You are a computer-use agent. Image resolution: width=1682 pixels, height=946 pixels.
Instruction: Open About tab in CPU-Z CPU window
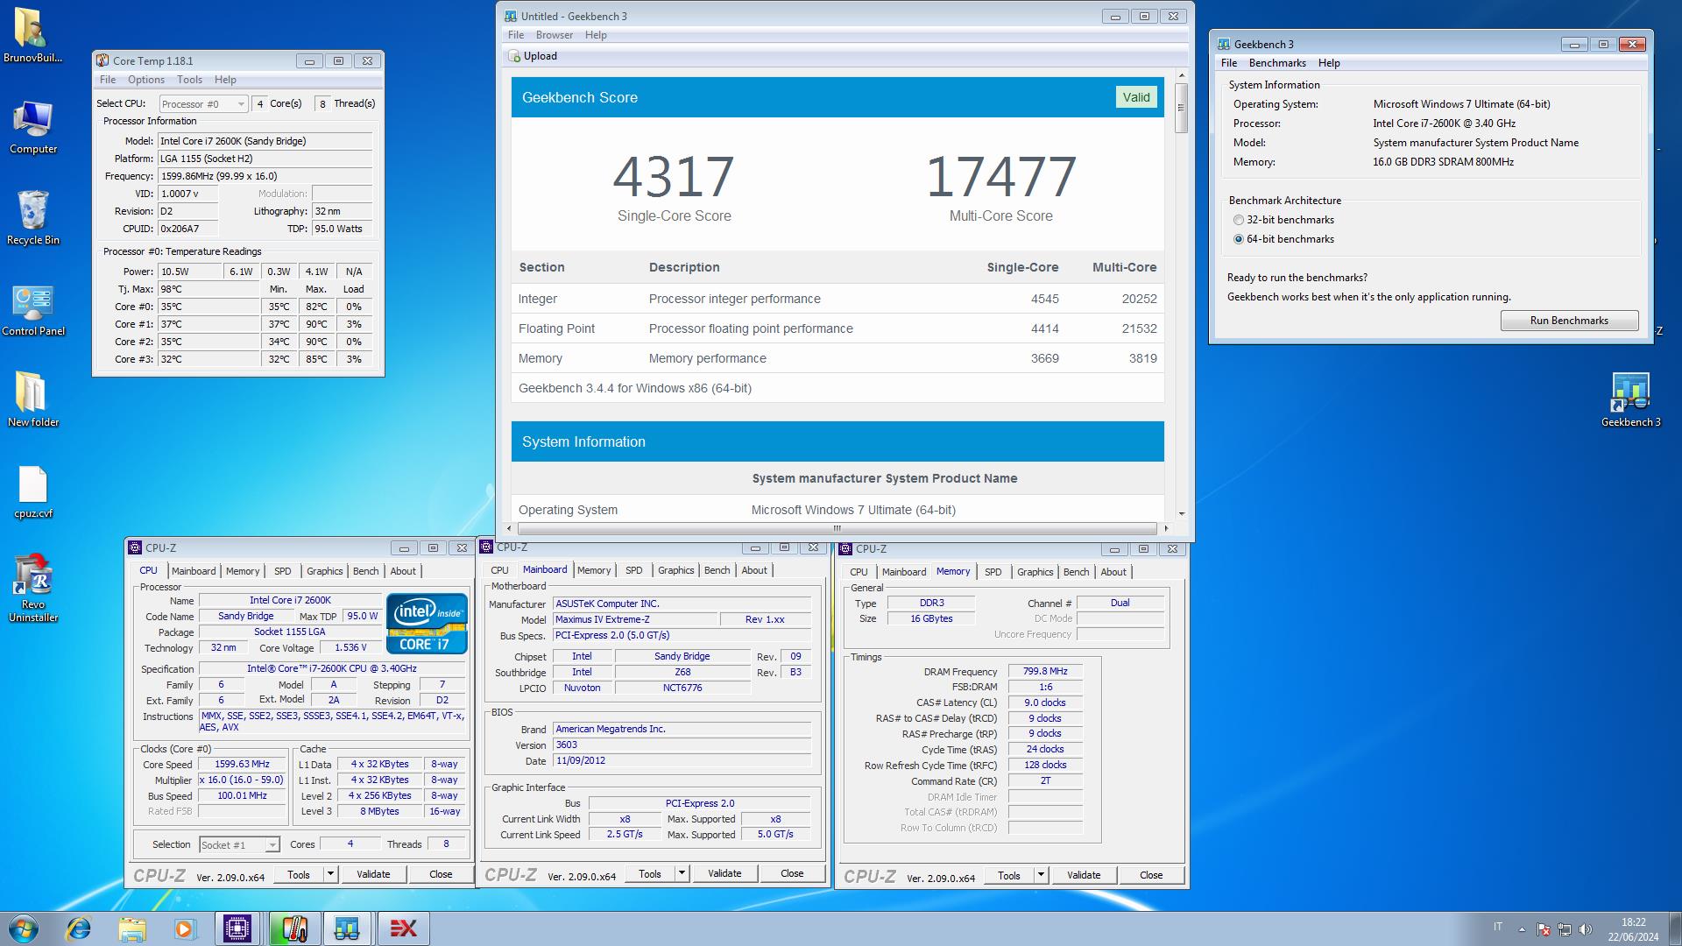click(x=403, y=571)
